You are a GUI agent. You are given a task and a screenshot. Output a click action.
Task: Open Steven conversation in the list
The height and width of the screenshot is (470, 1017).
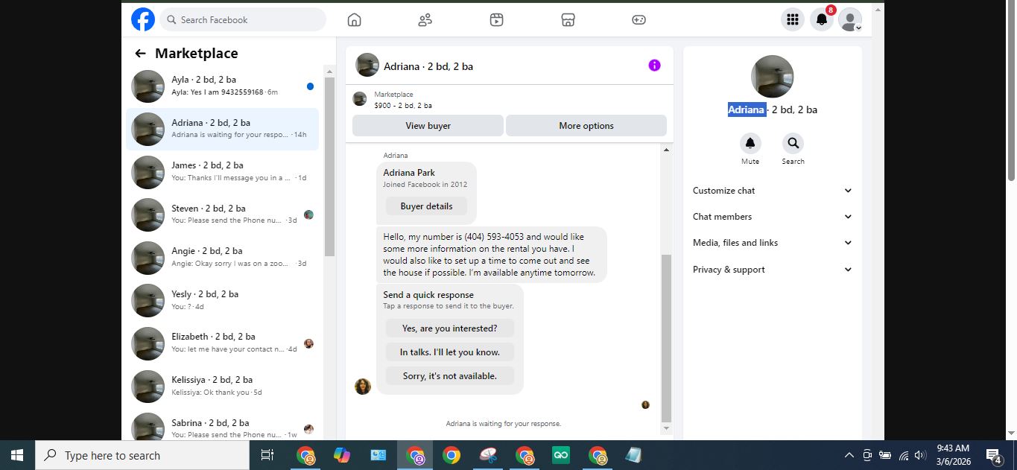[222, 215]
